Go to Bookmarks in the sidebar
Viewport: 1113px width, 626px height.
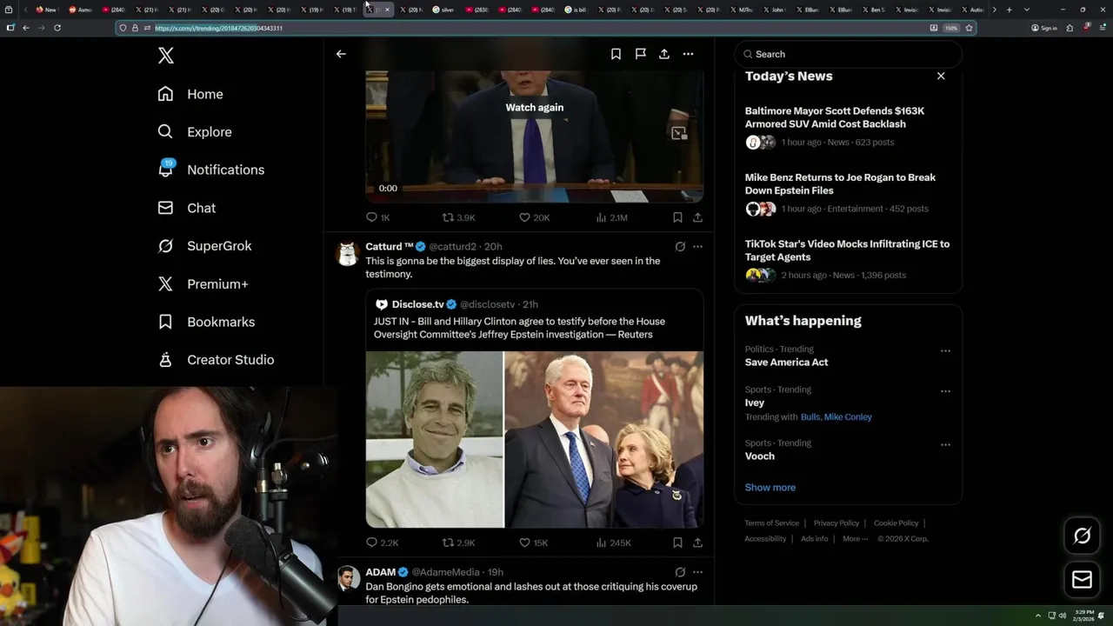point(206,322)
